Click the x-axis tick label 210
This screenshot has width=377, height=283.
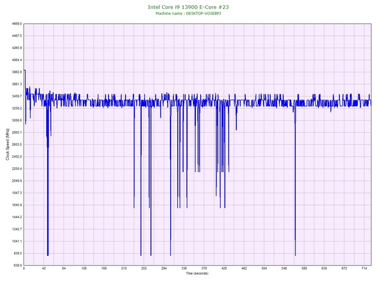point(124,268)
